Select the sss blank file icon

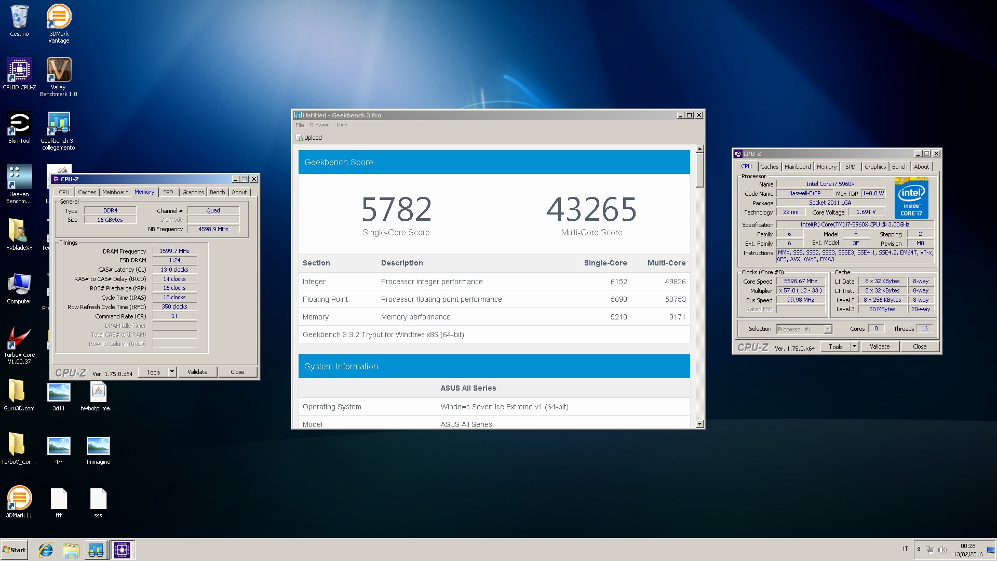(x=98, y=502)
